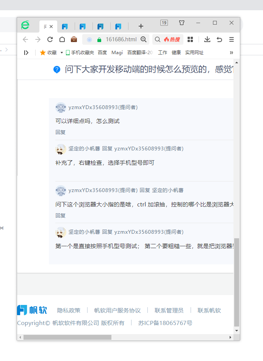Switch to the fourth FineReport tab
Image resolution: width=263 pixels, height=361 pixels.
pos(100,27)
